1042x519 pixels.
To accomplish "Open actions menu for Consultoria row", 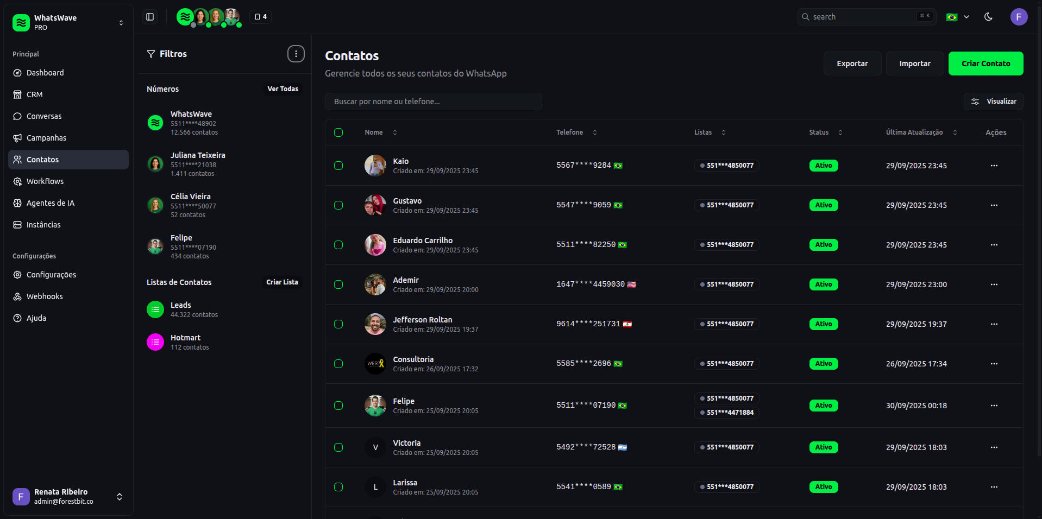I will coord(994,364).
